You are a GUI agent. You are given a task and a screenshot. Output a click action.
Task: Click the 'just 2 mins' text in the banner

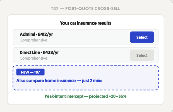92,81
